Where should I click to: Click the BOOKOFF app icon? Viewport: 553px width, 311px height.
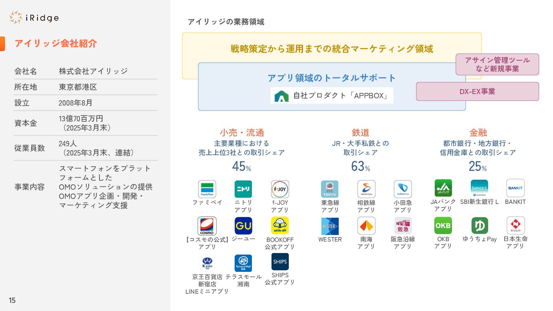[280, 226]
